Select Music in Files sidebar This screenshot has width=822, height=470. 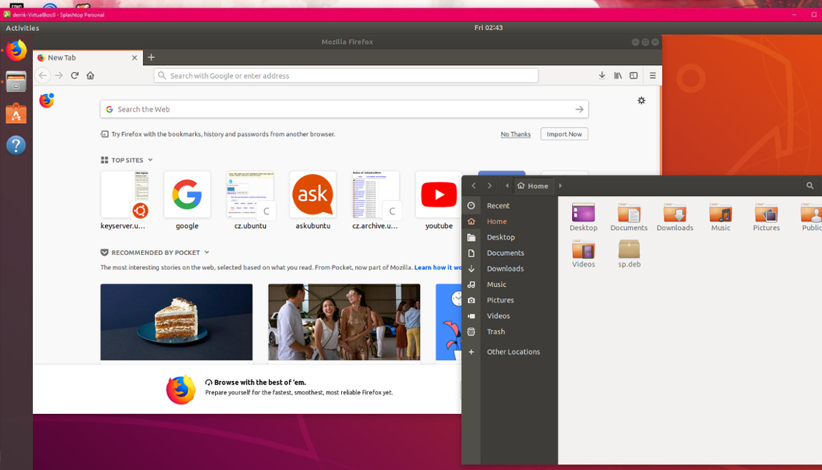(510, 284)
